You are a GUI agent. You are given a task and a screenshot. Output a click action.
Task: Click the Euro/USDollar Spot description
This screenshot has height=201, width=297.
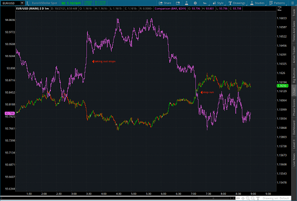[x=45, y=3]
